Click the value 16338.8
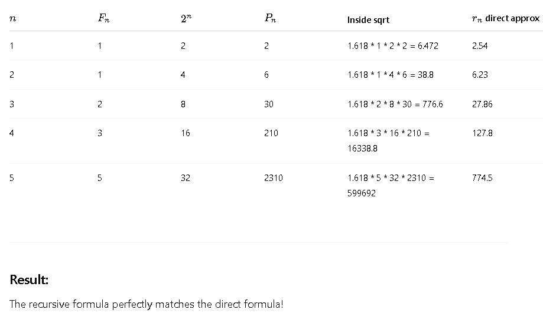 (362, 149)
